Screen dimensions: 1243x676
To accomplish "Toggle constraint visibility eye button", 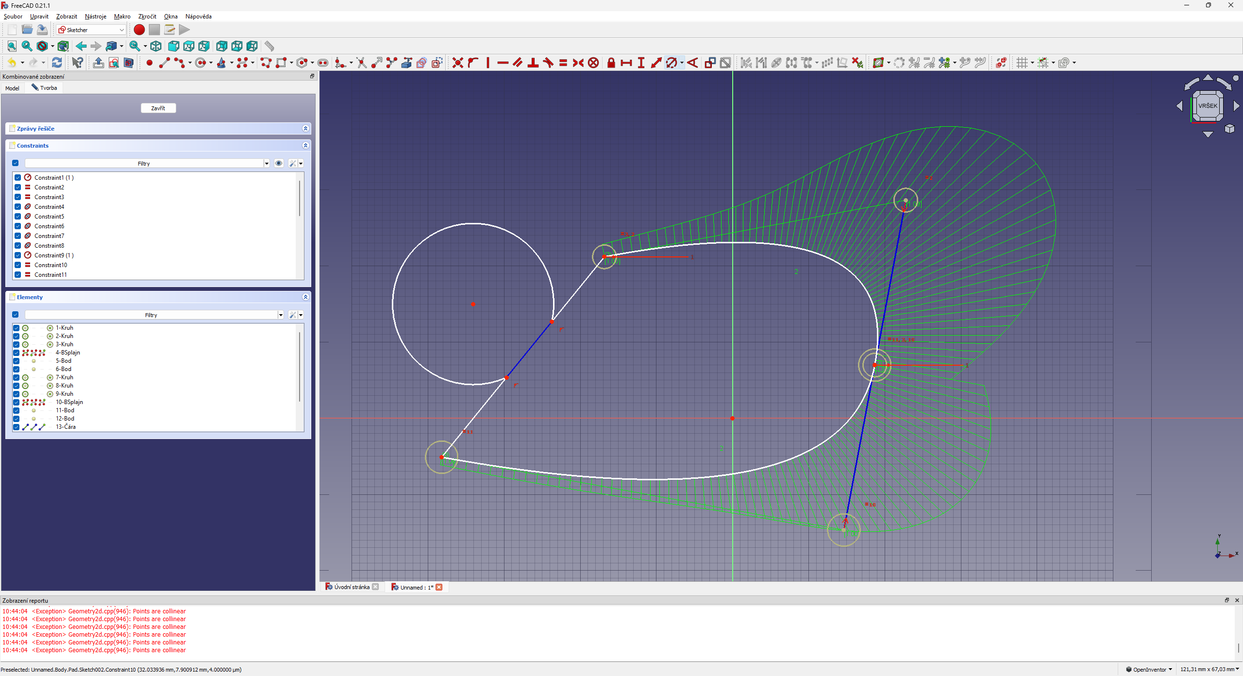I will [279, 163].
